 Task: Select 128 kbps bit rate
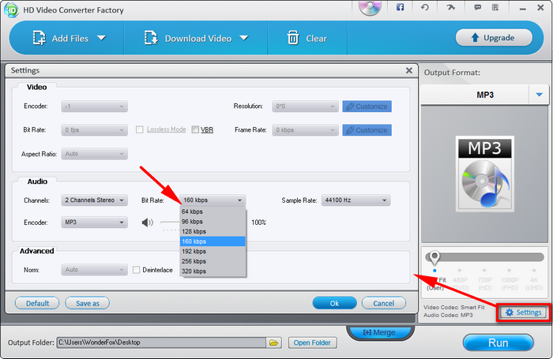(213, 231)
